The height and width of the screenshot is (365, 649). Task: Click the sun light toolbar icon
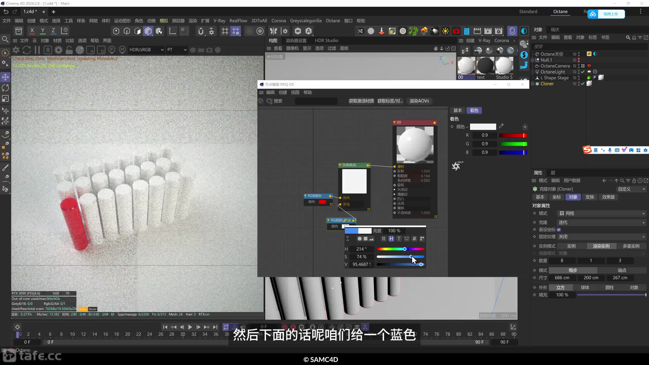pos(445,31)
